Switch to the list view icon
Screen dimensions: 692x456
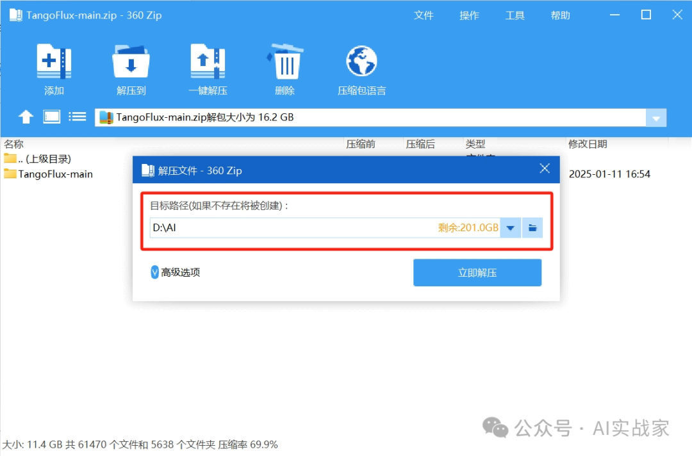coord(78,117)
